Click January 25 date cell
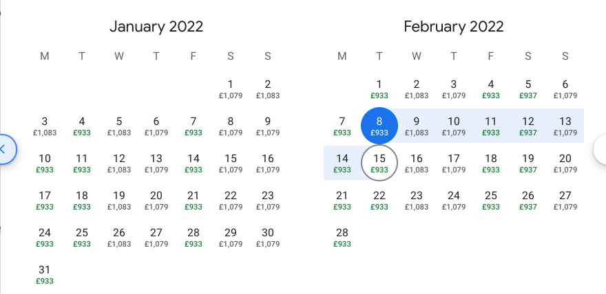606x294 pixels. [x=82, y=237]
